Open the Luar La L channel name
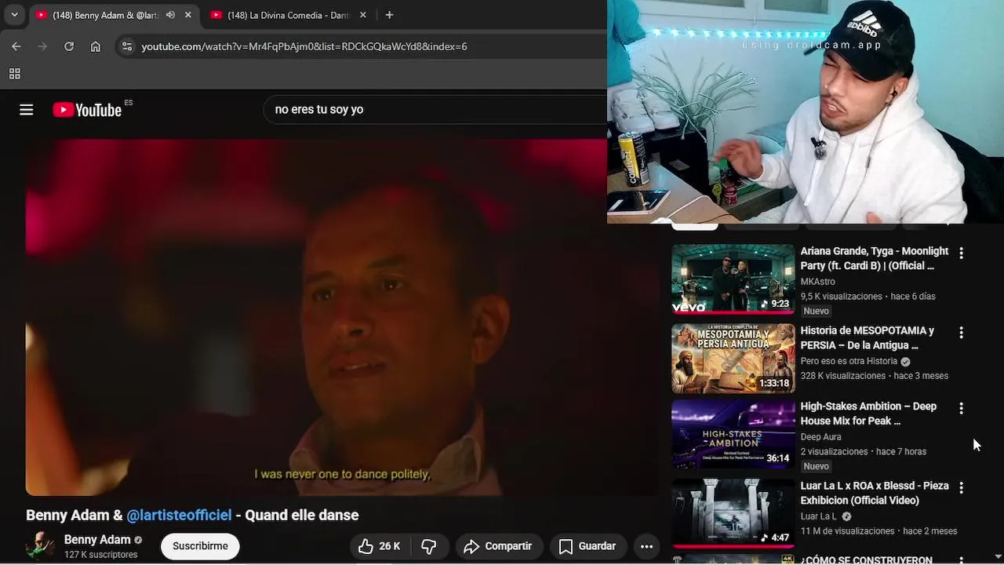The image size is (1004, 565). point(819,516)
